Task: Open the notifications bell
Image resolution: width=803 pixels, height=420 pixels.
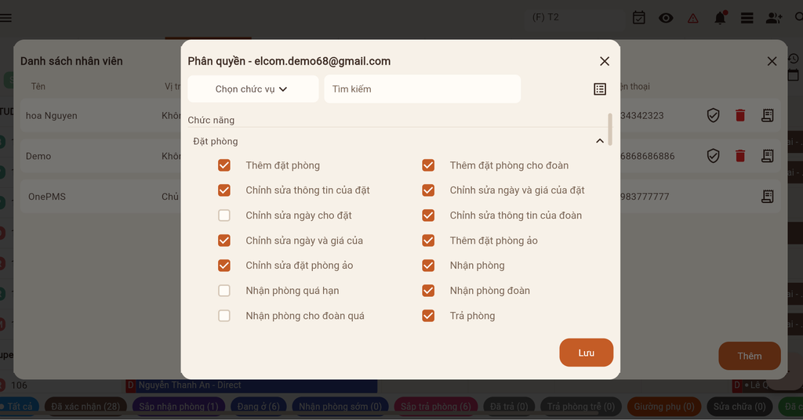Action: point(720,18)
